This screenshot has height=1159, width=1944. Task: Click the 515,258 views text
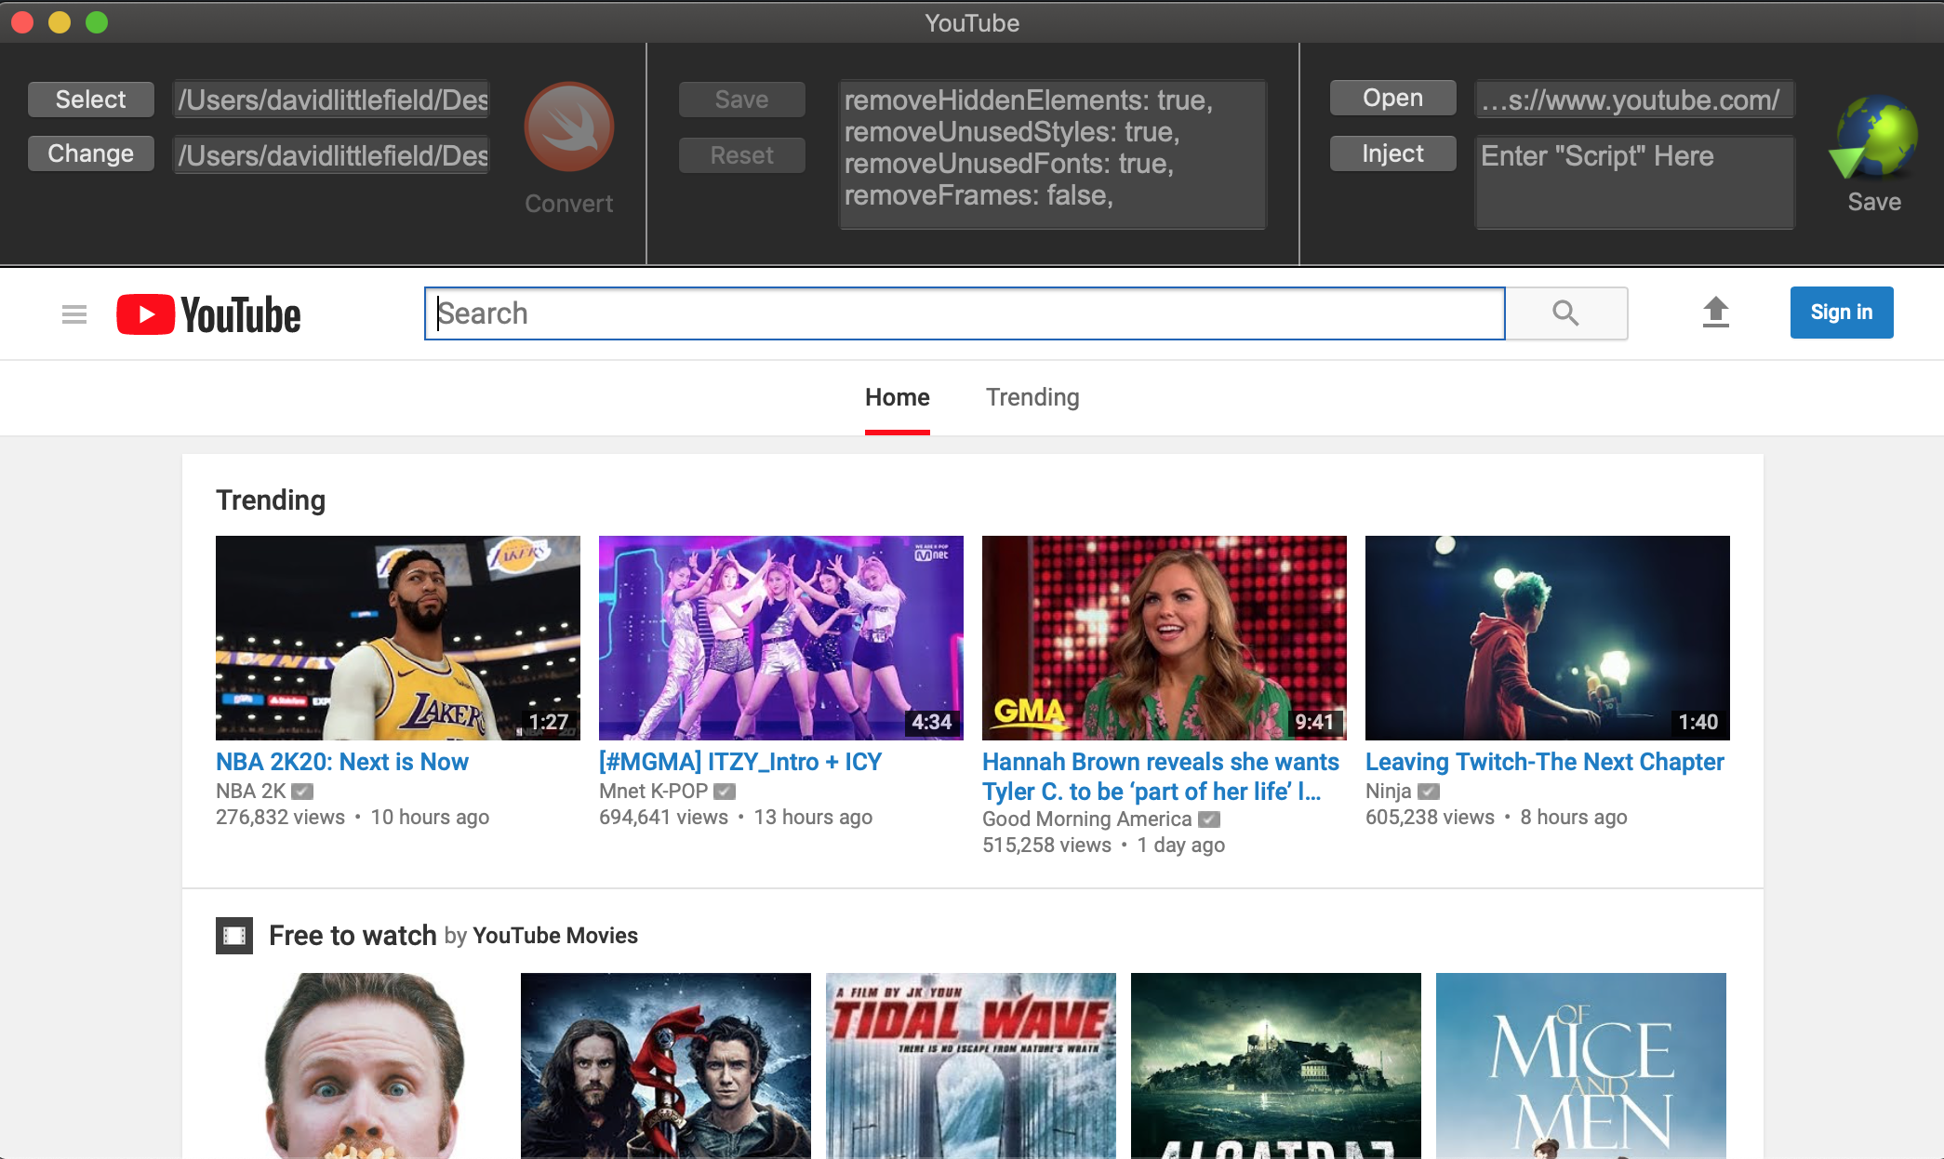tap(1046, 846)
